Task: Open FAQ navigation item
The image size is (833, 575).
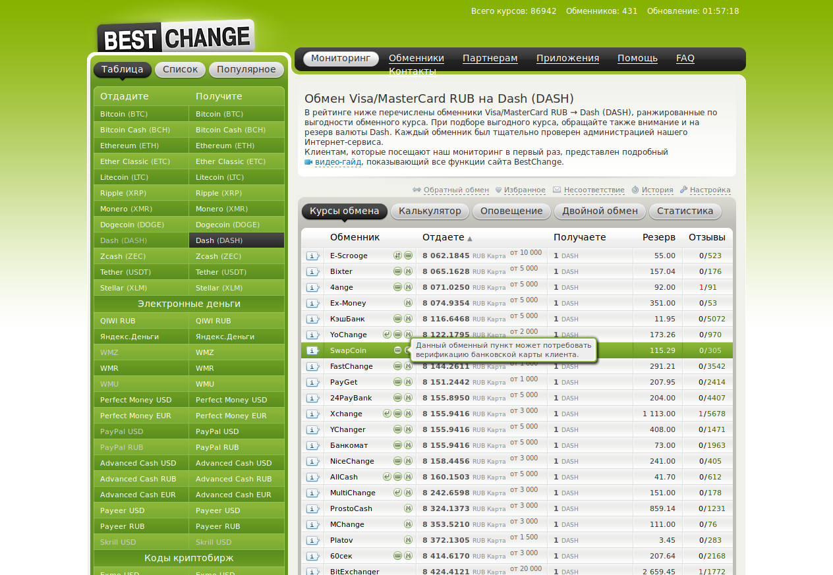Action: coord(685,59)
